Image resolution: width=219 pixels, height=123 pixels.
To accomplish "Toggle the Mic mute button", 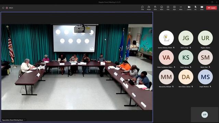I will point(195,8).
